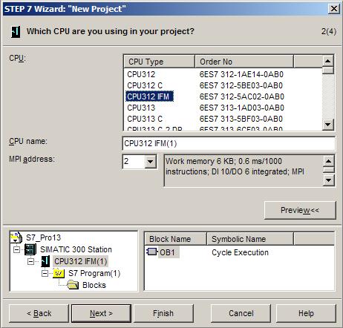Viewport: 343px width, 328px height.
Task: Click description box scroll up arrow
Action: (x=329, y=161)
